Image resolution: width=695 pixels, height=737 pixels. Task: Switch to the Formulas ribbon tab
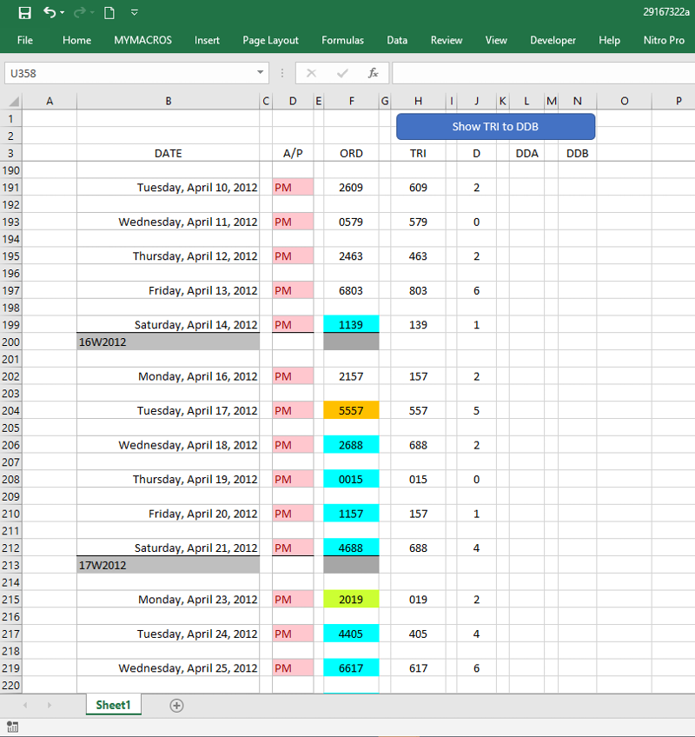click(x=342, y=40)
